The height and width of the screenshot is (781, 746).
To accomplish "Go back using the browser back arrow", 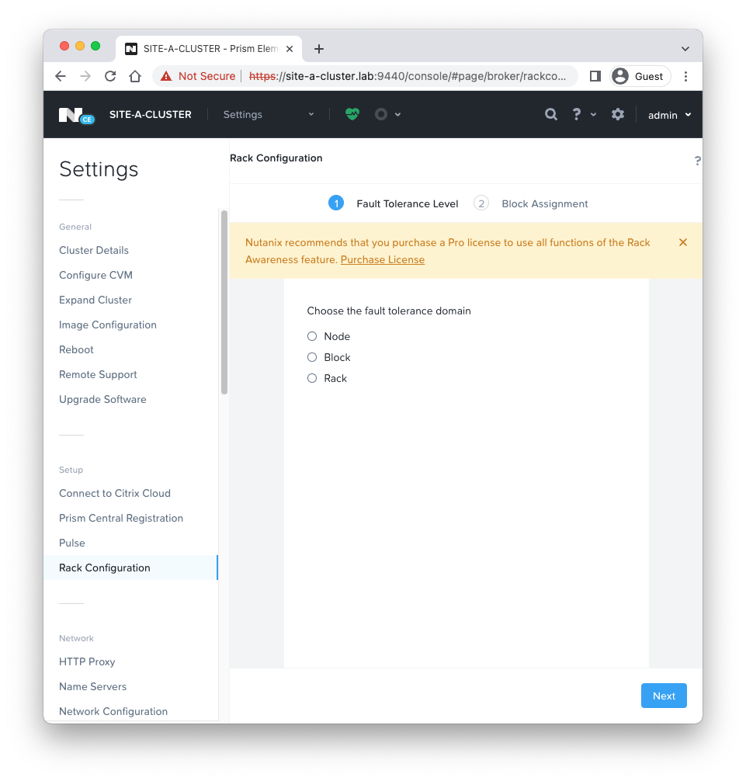I will [x=61, y=76].
